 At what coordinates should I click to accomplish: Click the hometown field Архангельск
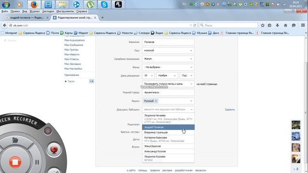tap(168, 92)
